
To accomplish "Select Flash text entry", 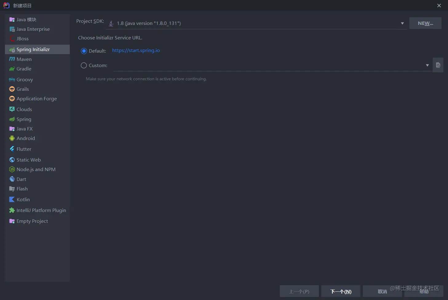I will 22,189.
